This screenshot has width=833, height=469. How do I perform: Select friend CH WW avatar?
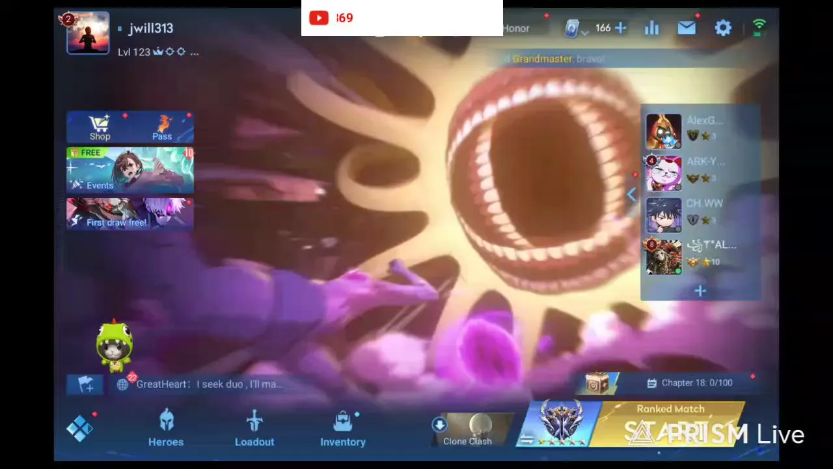pyautogui.click(x=664, y=215)
